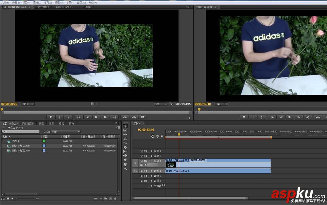
Task: Toggle visibility of 视频 2 track
Action: tap(142, 156)
